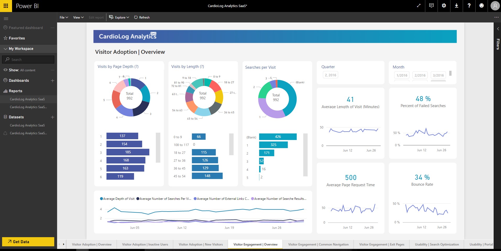The height and width of the screenshot is (251, 501).
Task: Click the Featured dashboard item
Action: coord(26,28)
